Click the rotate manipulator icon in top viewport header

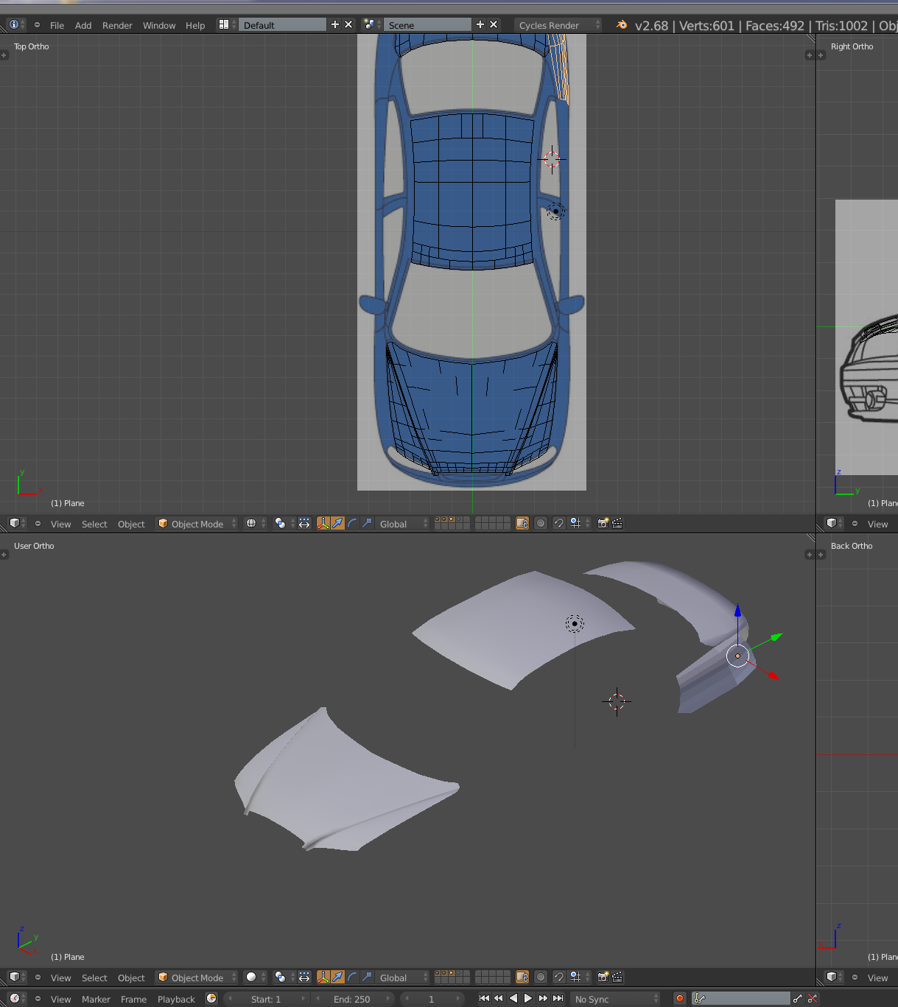(352, 523)
